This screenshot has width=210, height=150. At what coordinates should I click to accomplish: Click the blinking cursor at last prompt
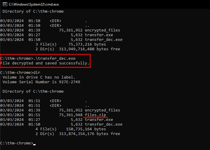tap(34, 145)
